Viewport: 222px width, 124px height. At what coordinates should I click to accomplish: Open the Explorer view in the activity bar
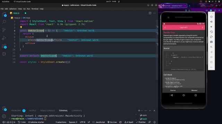(x=4, y=14)
